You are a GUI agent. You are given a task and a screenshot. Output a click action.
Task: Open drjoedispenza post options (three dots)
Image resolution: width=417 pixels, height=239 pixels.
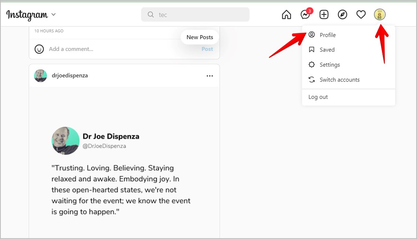[210, 76]
